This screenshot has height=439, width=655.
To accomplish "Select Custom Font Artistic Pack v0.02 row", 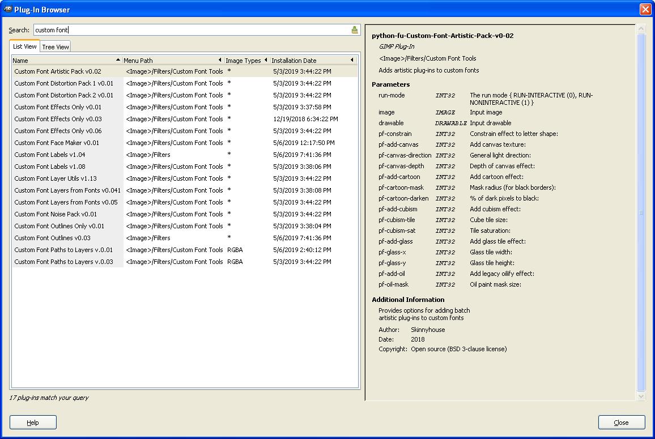I will pos(185,71).
